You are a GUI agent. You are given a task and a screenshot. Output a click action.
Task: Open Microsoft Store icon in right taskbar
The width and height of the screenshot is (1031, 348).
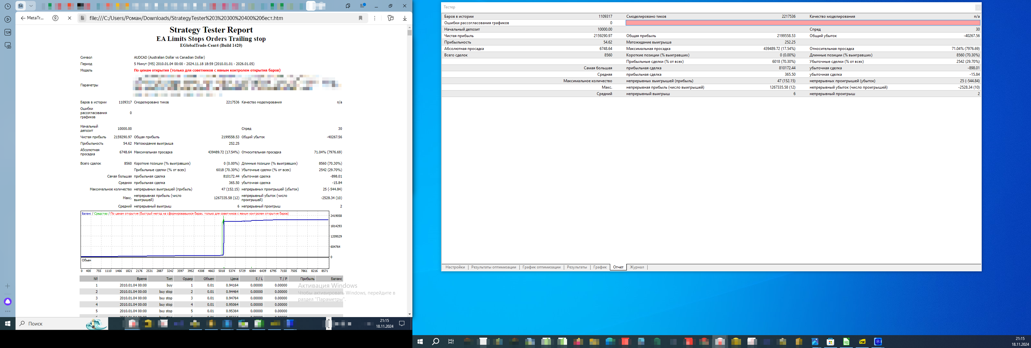[831, 342]
